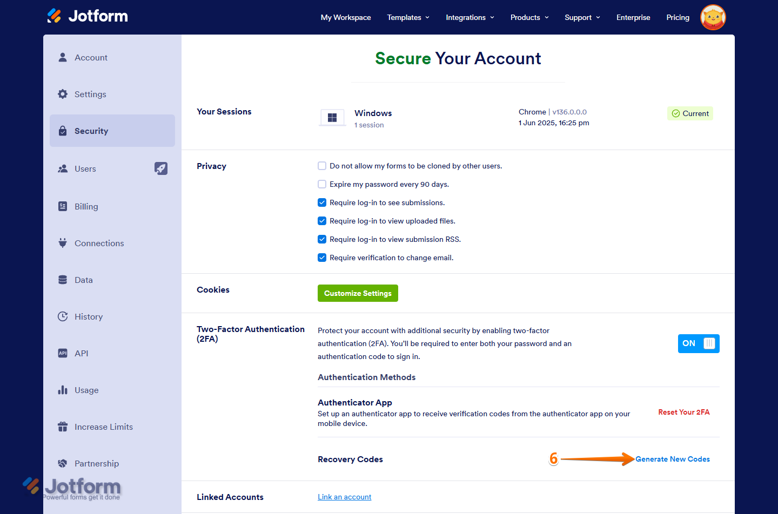Expand the Support dropdown
The width and height of the screenshot is (778, 514).
[x=582, y=17]
